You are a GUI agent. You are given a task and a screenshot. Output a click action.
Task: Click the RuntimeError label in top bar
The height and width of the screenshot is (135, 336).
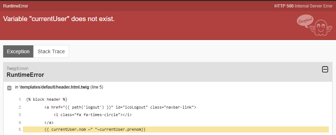coord(15,6)
